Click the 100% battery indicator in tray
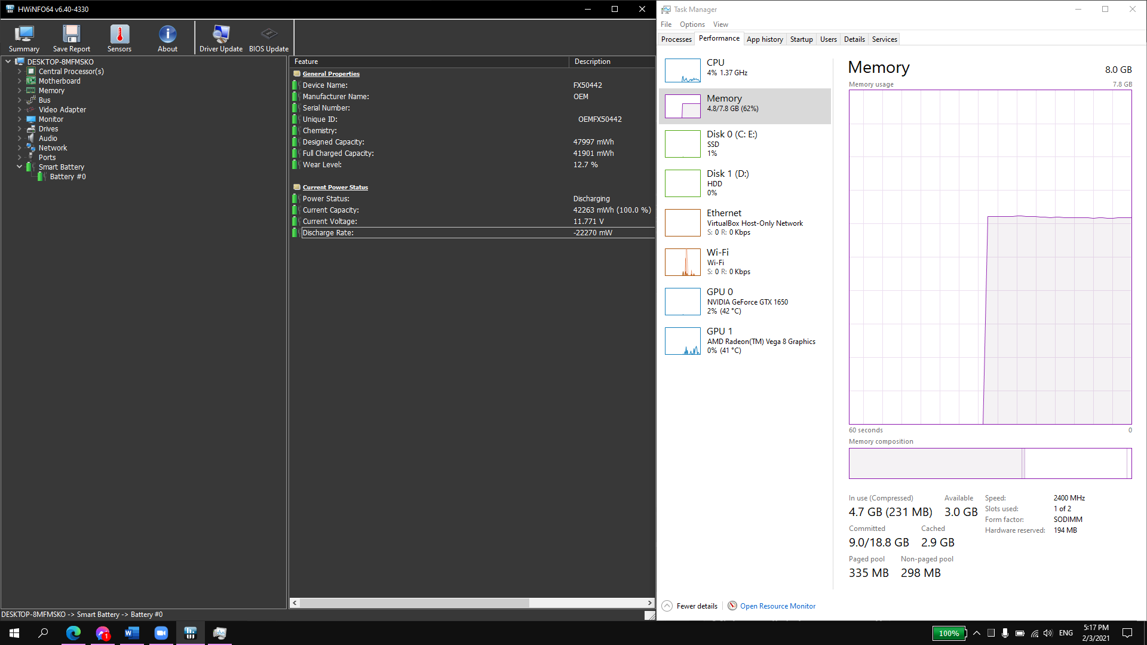 point(949,633)
